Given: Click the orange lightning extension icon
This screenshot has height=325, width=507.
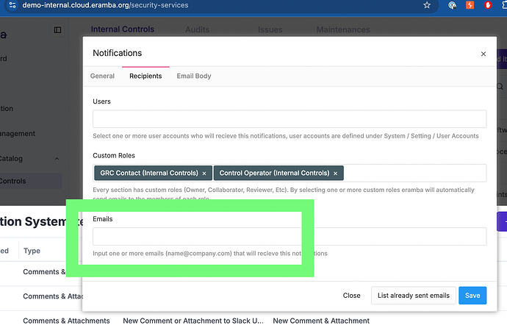Looking at the screenshot, I should coord(470,5).
